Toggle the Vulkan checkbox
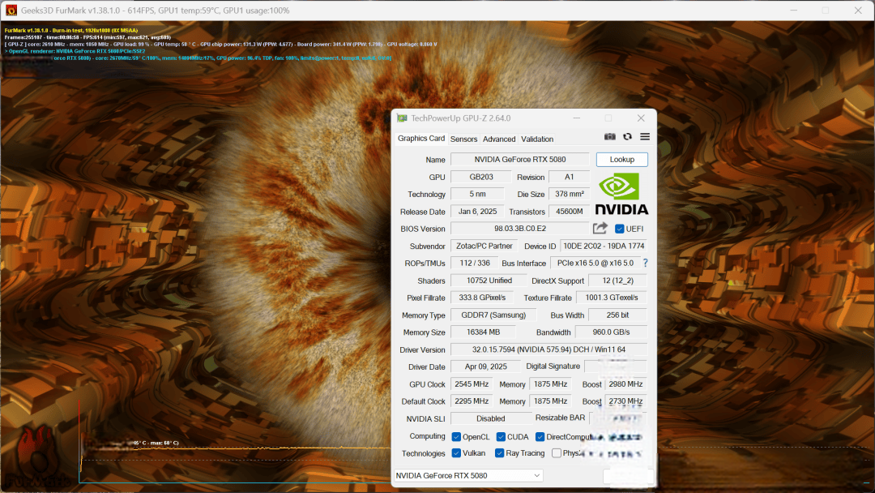Screen dimensions: 875x493 point(456,452)
